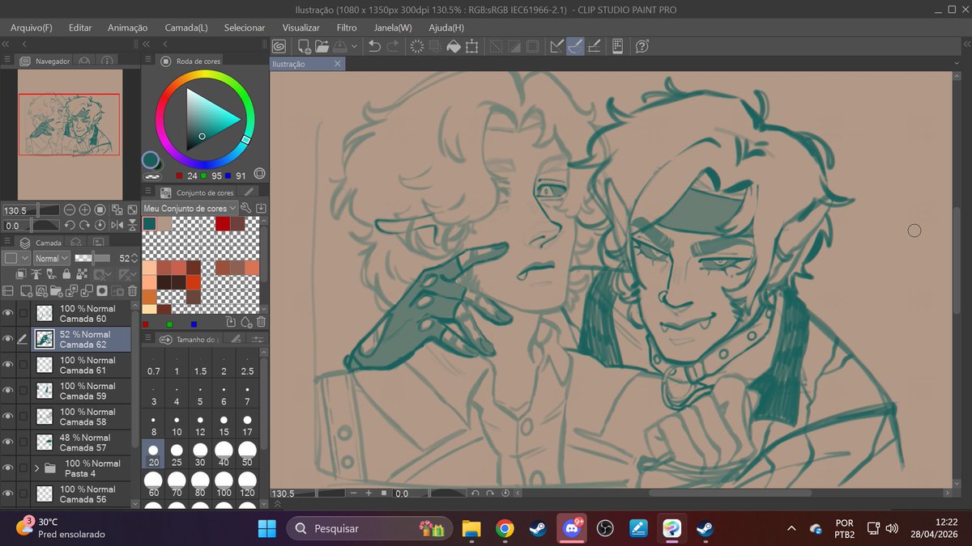Toggle the Snap to Special Ruler icon
Screen dimensions: 972x546
575,46
